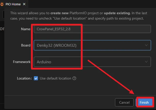
Task: Click the chevron arrow in the Framework field
Action: [146, 62]
